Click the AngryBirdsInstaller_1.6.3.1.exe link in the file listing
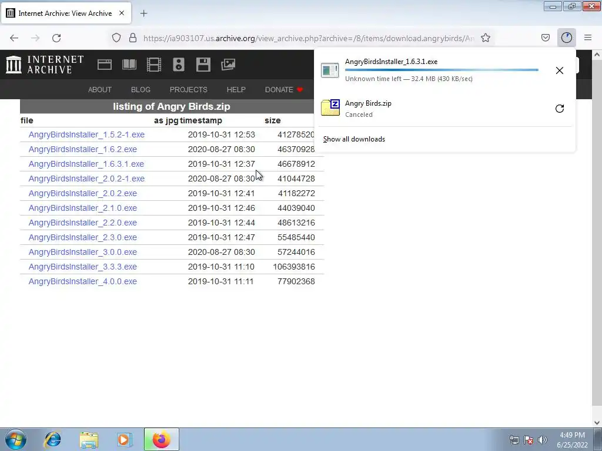 86,164
